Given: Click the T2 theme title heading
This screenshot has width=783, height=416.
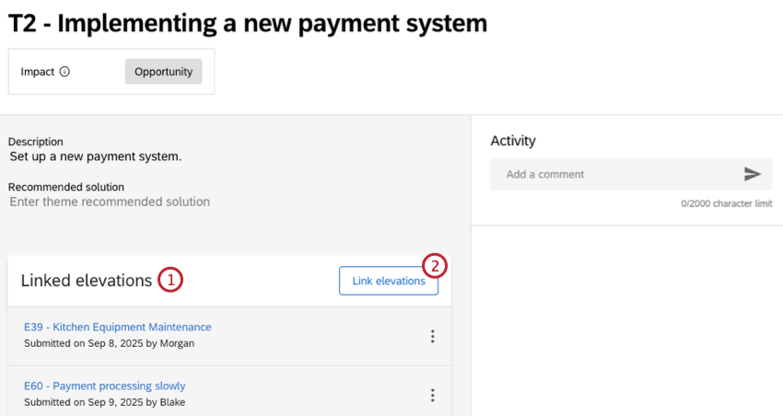Looking at the screenshot, I should coord(248,24).
